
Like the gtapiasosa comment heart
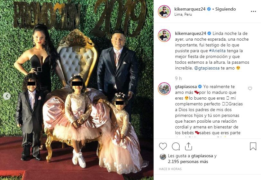(x=250, y=88)
